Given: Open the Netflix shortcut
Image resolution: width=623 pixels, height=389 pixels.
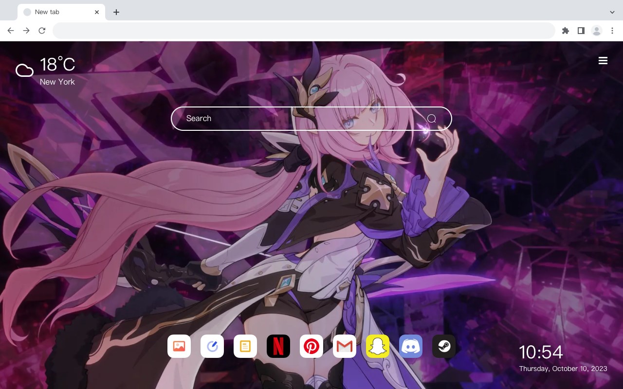Looking at the screenshot, I should [278, 346].
